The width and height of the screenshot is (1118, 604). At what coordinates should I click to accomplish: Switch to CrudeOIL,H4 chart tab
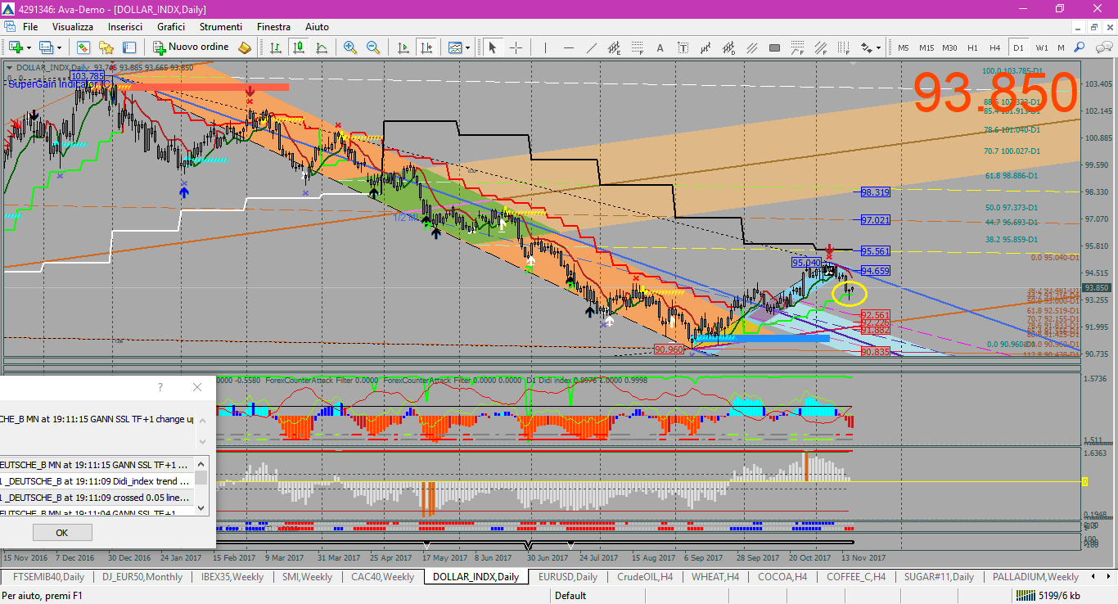click(x=645, y=576)
